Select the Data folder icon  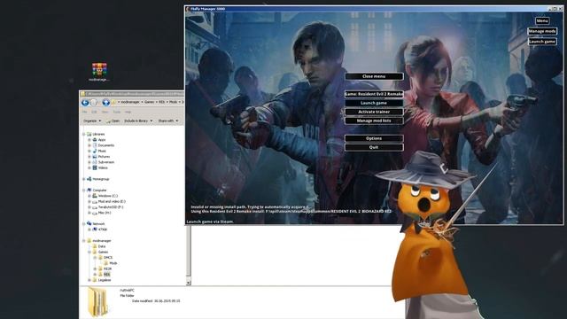(95, 246)
